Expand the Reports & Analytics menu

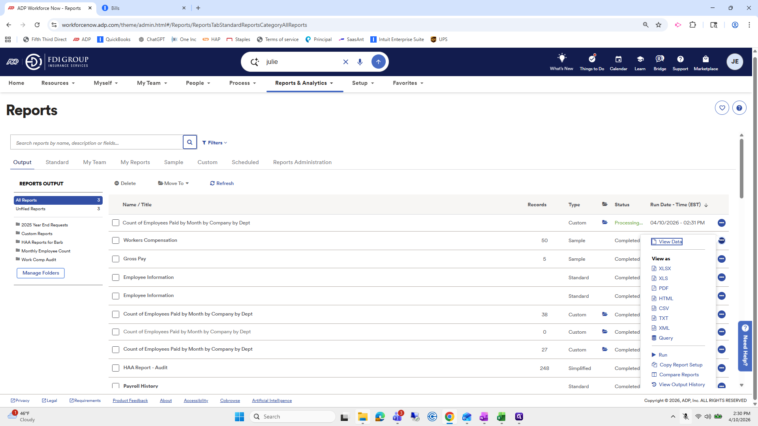pos(304,83)
